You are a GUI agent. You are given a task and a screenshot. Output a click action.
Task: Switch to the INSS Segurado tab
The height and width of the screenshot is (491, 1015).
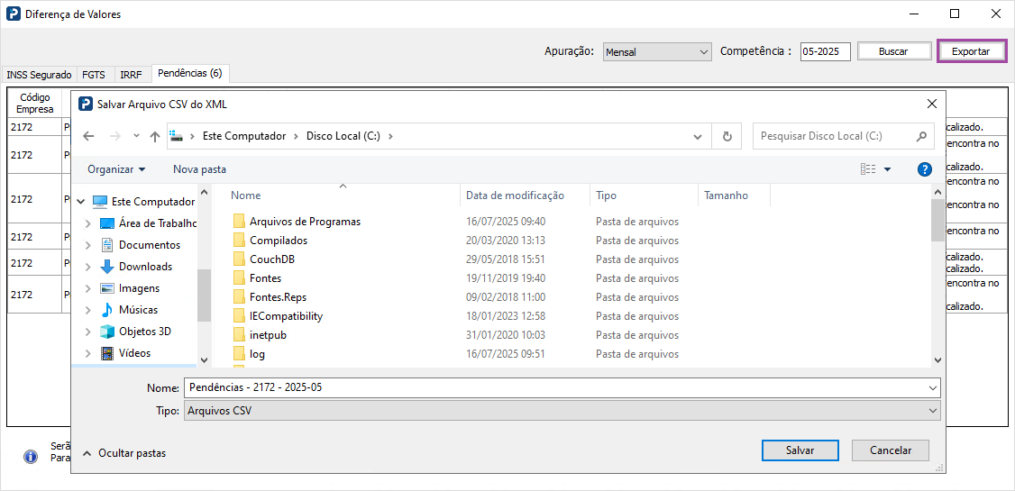pos(39,75)
